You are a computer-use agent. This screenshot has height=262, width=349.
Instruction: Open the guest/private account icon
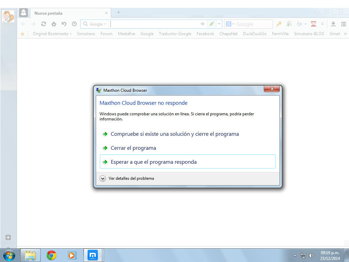(x=24, y=13)
